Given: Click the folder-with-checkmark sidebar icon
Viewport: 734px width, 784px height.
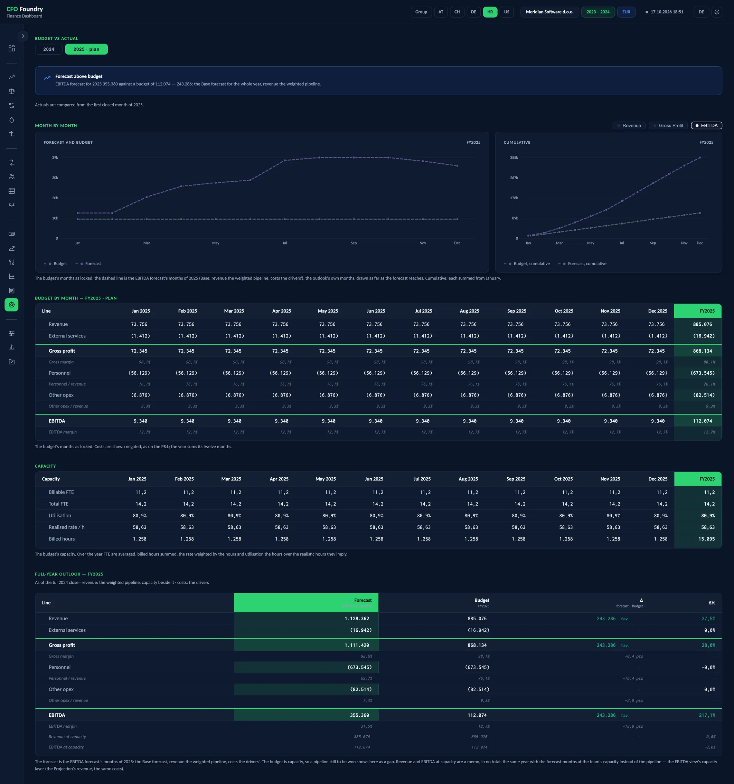Looking at the screenshot, I should pos(11,362).
